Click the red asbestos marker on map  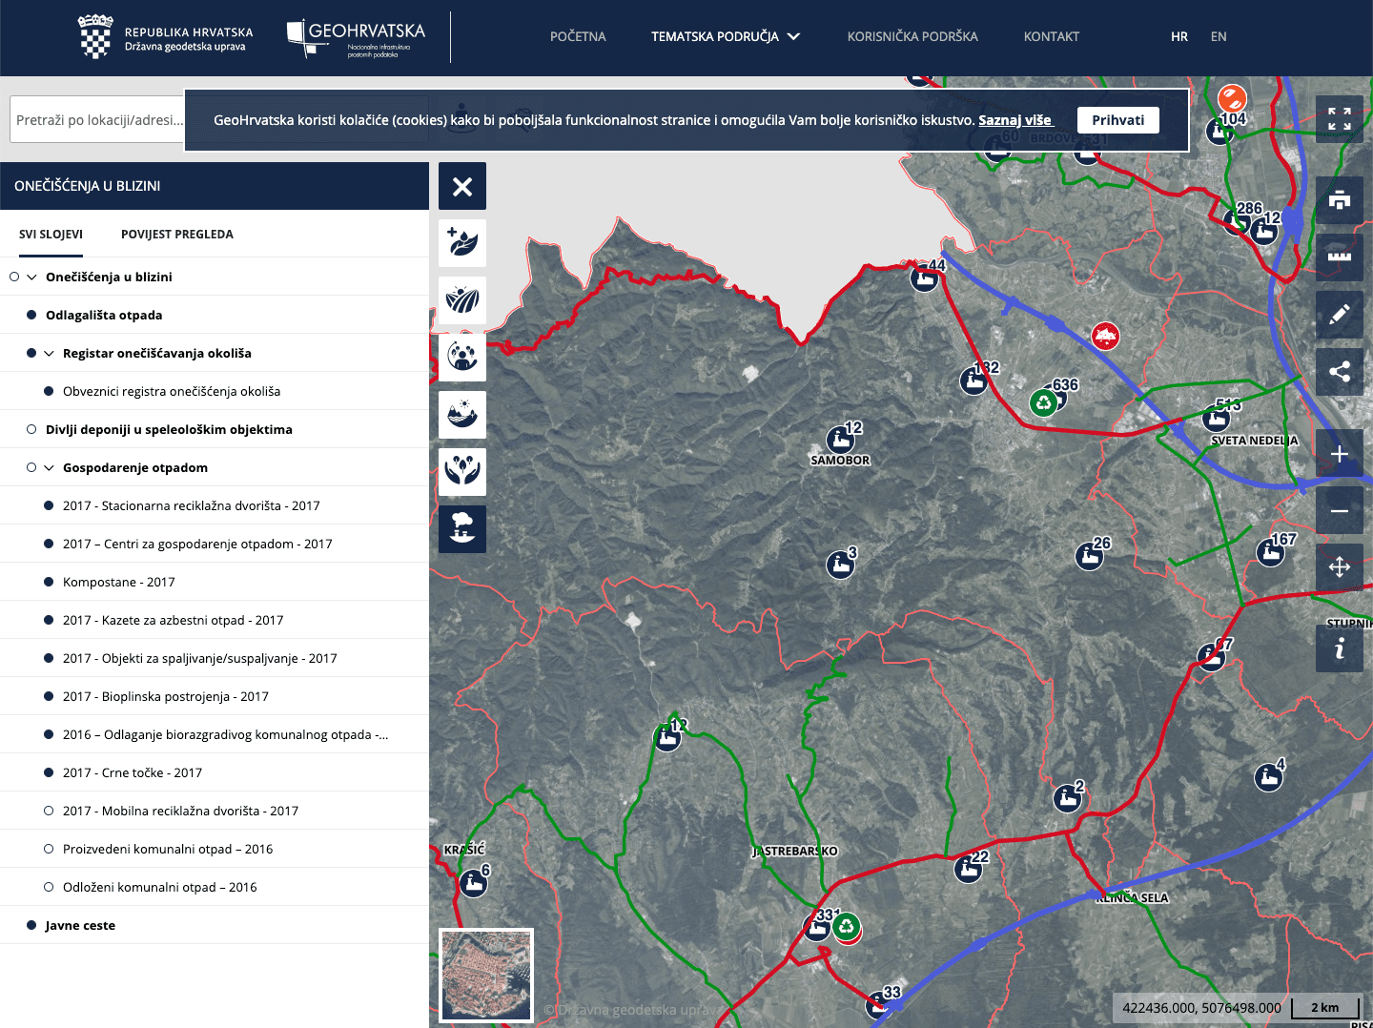(x=1105, y=336)
